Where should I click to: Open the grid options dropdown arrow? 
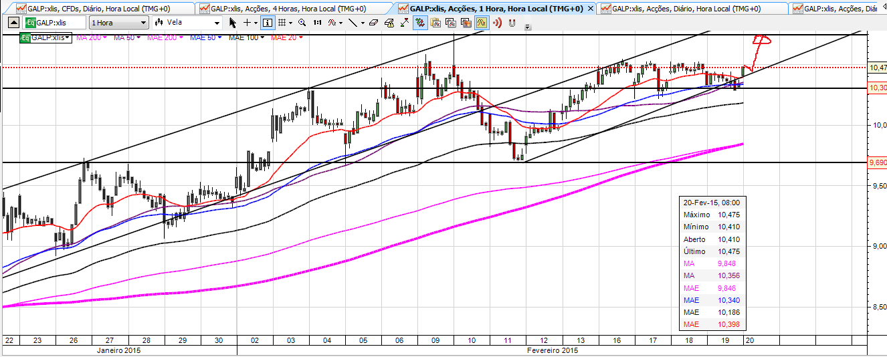coord(290,23)
